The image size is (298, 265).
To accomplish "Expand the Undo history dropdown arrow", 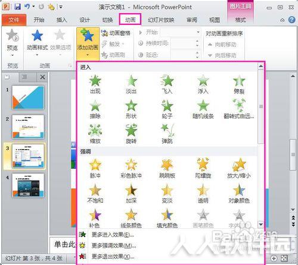I will coord(33,7).
